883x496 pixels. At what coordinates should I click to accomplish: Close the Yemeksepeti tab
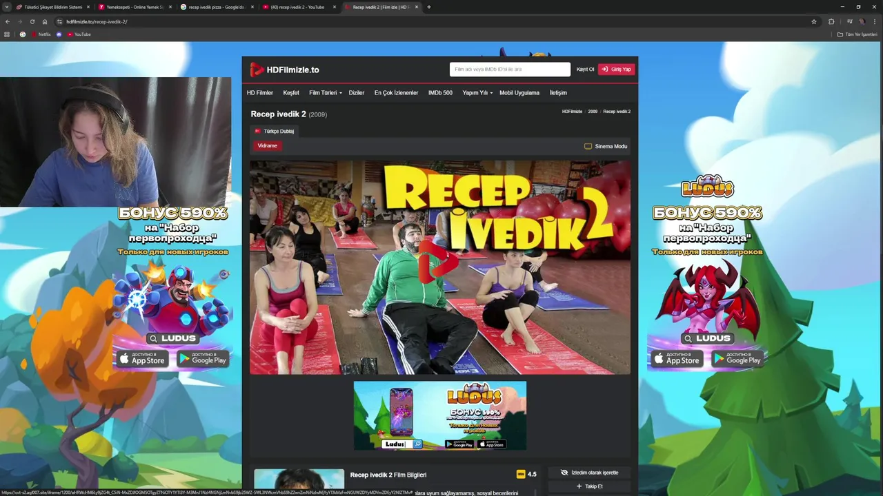170,7
